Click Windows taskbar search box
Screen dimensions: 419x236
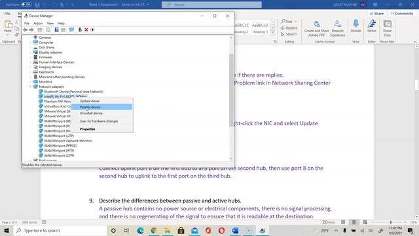click(60, 230)
